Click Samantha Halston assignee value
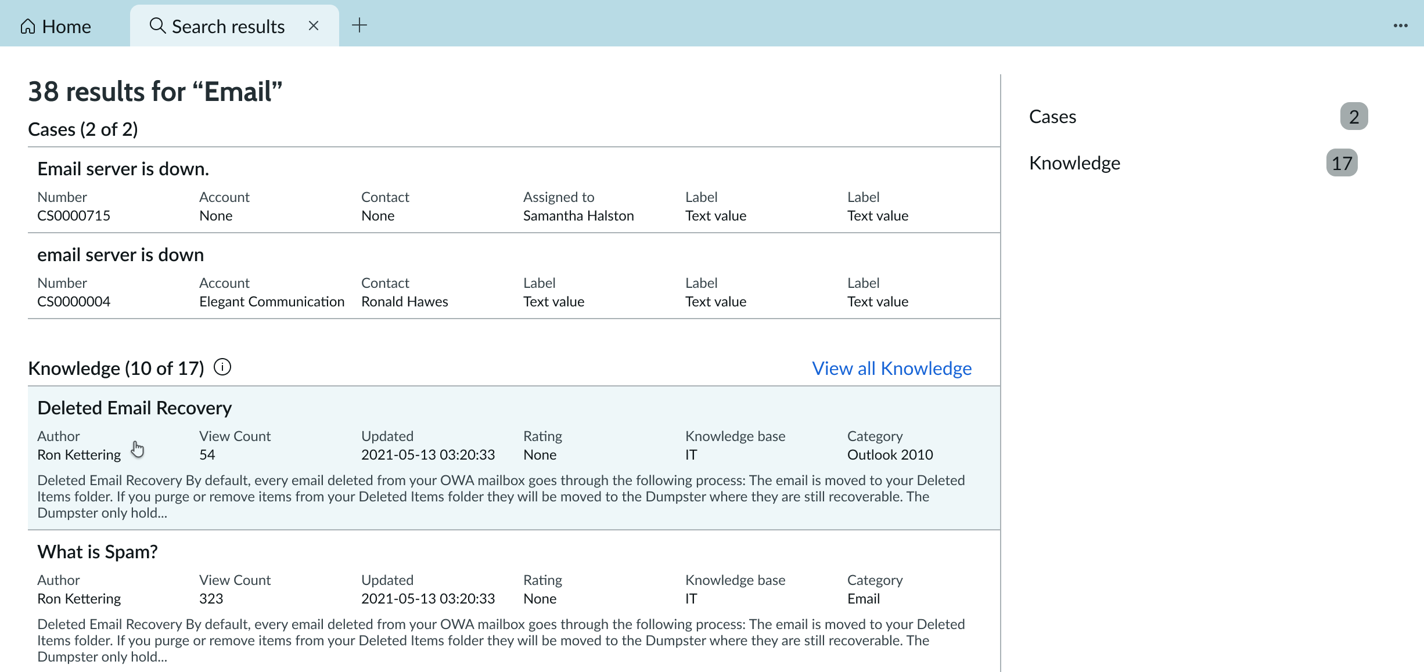This screenshot has height=672, width=1424. pos(578,215)
